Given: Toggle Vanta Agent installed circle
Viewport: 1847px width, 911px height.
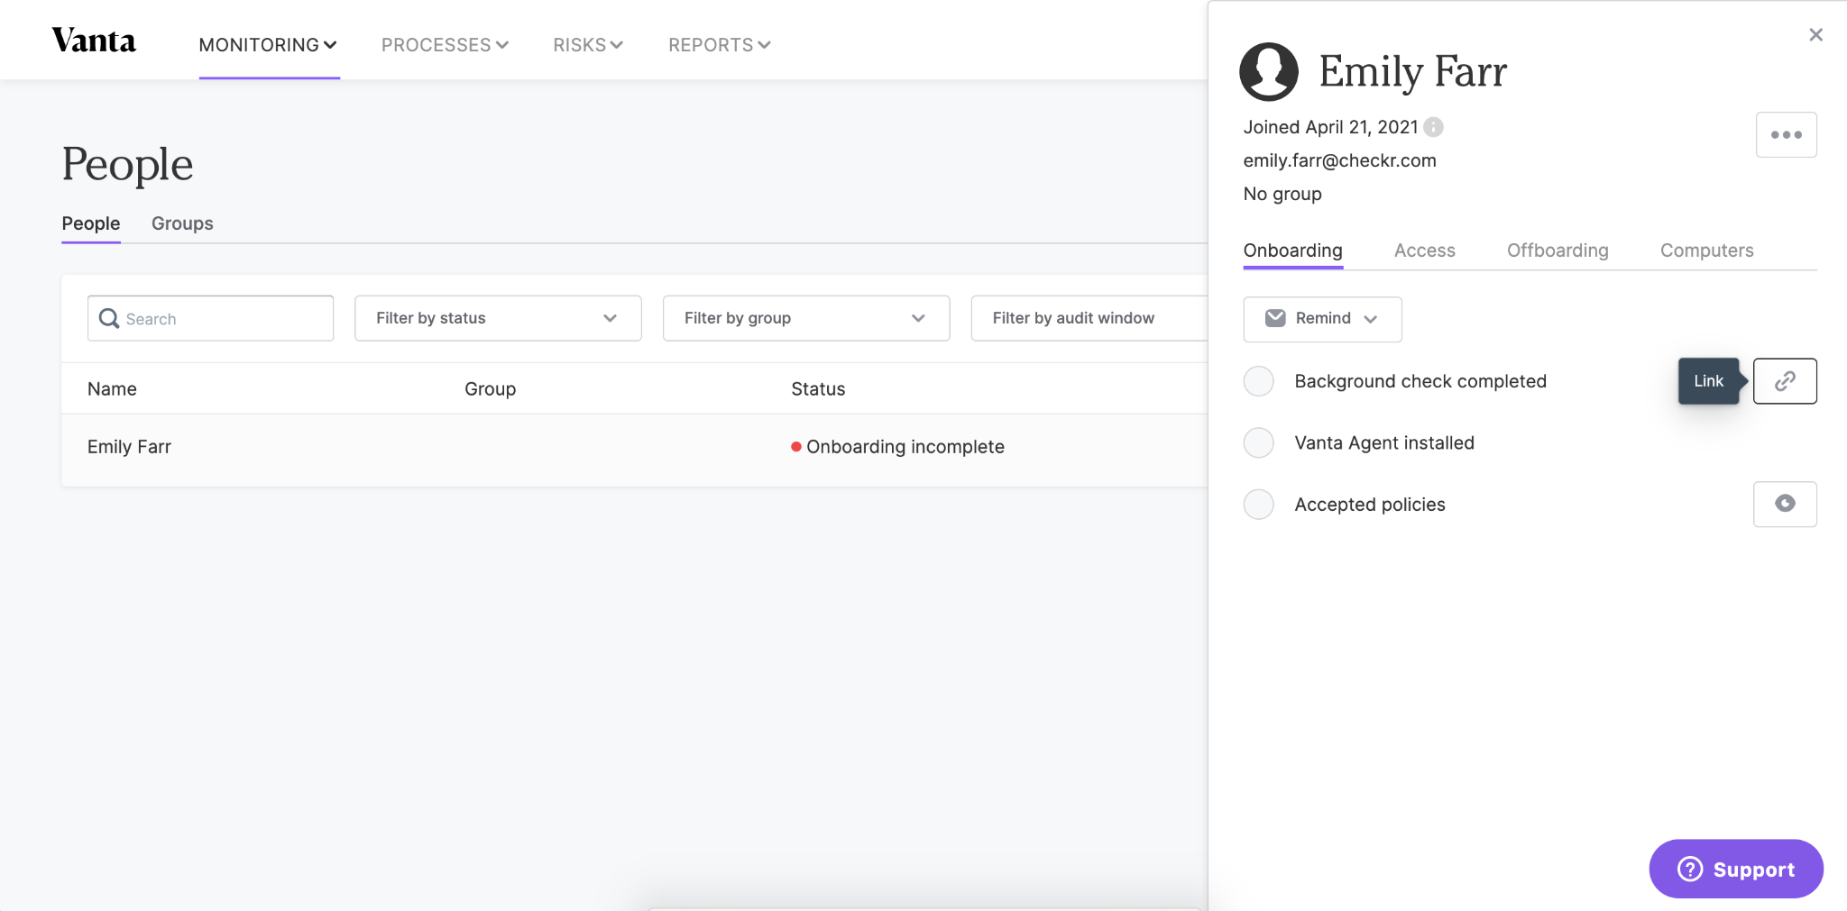Looking at the screenshot, I should (x=1258, y=442).
